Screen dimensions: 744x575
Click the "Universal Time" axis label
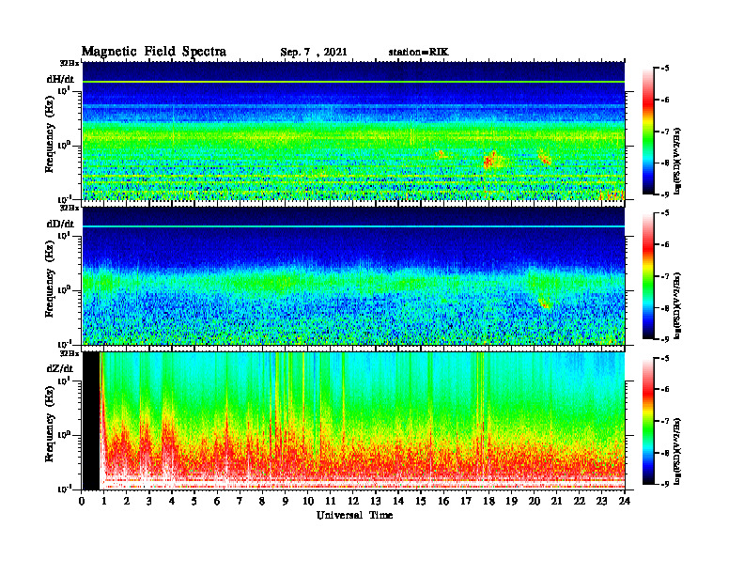point(355,515)
